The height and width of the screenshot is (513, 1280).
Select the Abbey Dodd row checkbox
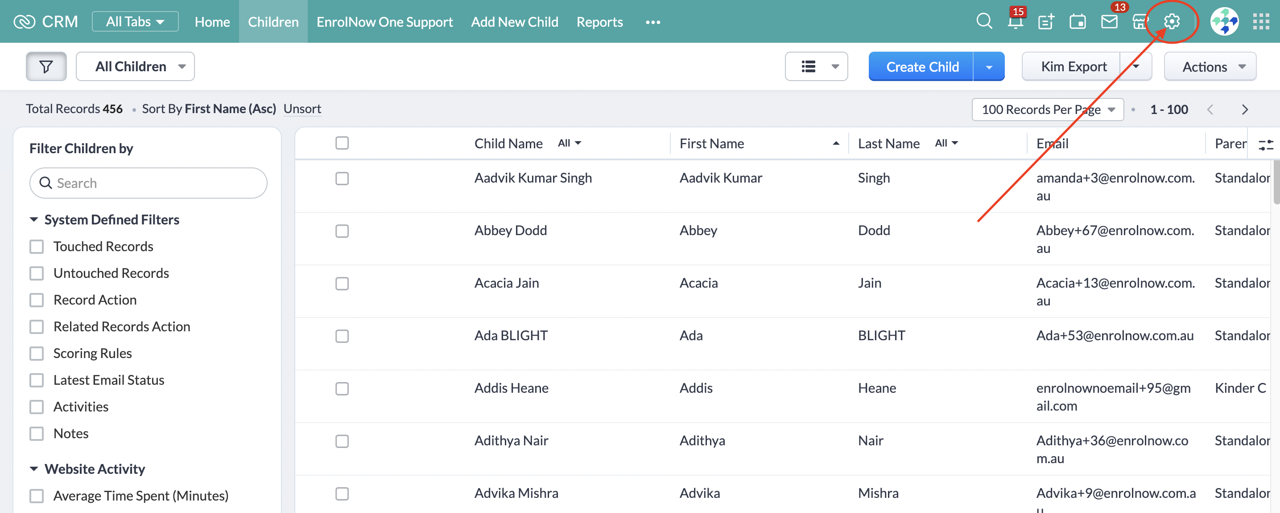click(x=342, y=231)
